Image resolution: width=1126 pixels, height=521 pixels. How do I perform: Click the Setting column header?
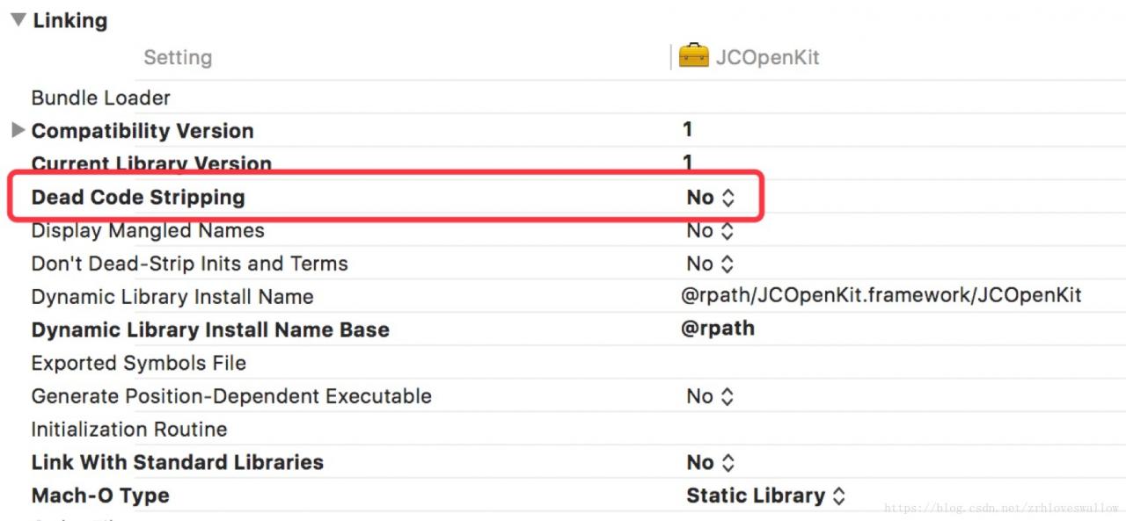coord(178,58)
